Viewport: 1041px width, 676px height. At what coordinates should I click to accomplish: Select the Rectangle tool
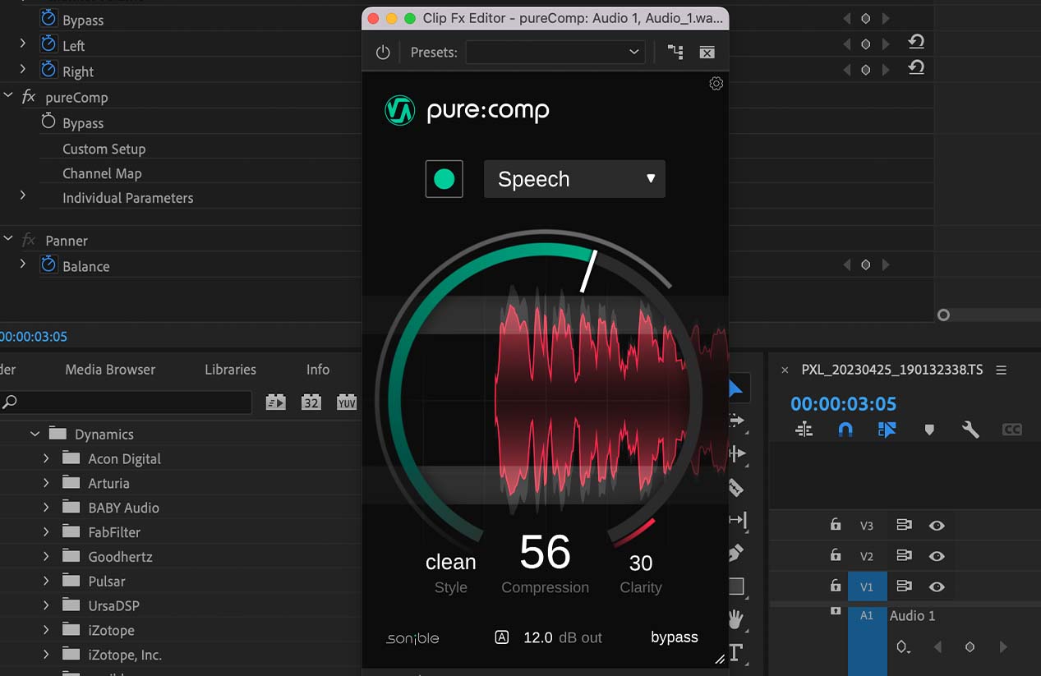tap(736, 586)
